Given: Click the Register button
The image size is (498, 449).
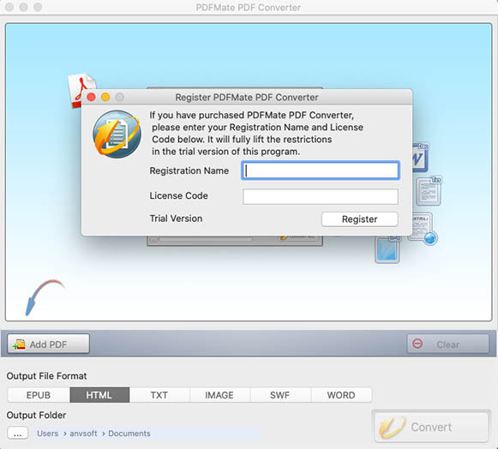Looking at the screenshot, I should (359, 219).
